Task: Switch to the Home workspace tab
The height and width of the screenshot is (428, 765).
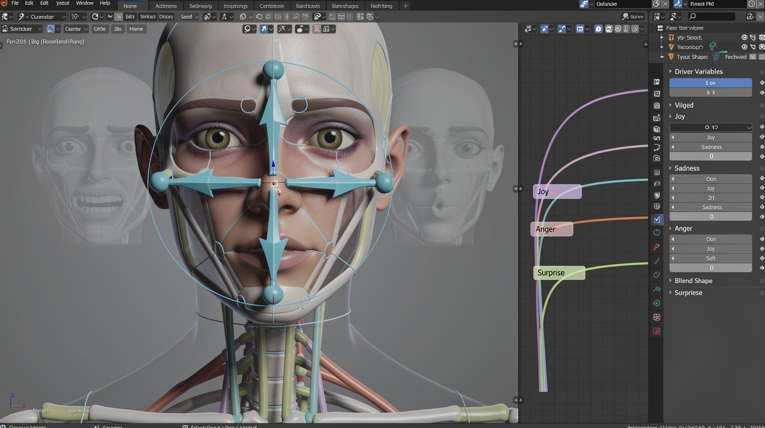Action: click(x=130, y=6)
